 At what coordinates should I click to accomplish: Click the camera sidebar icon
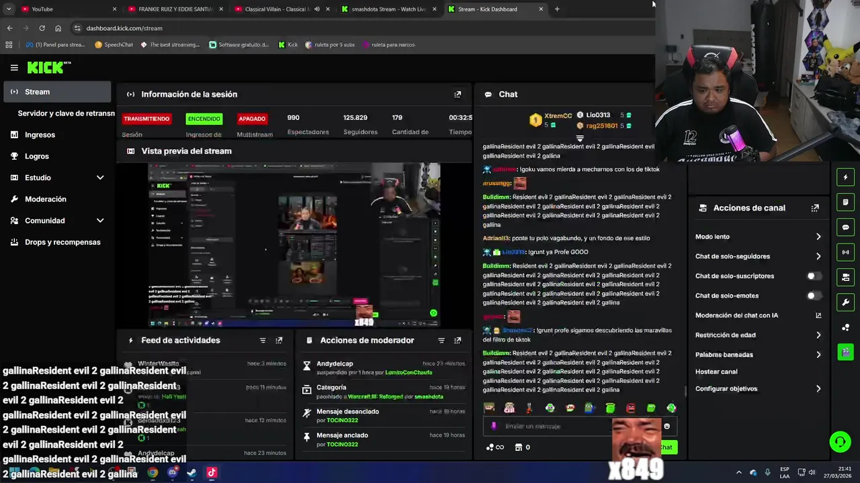tap(845, 277)
